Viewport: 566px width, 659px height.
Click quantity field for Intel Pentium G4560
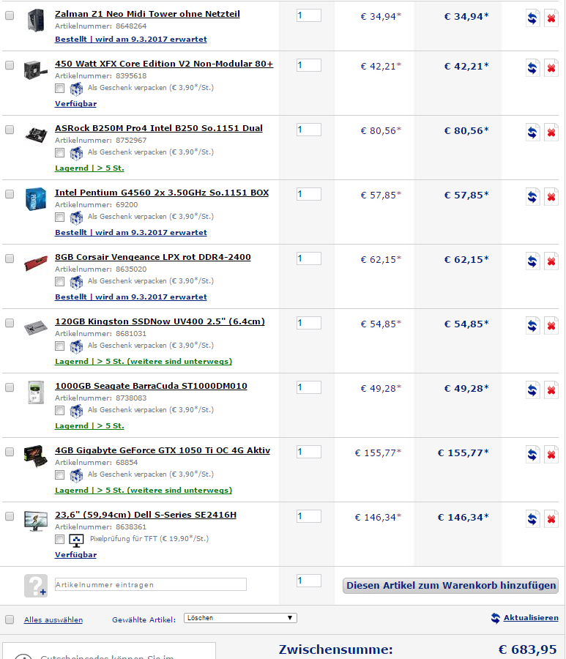click(x=309, y=194)
